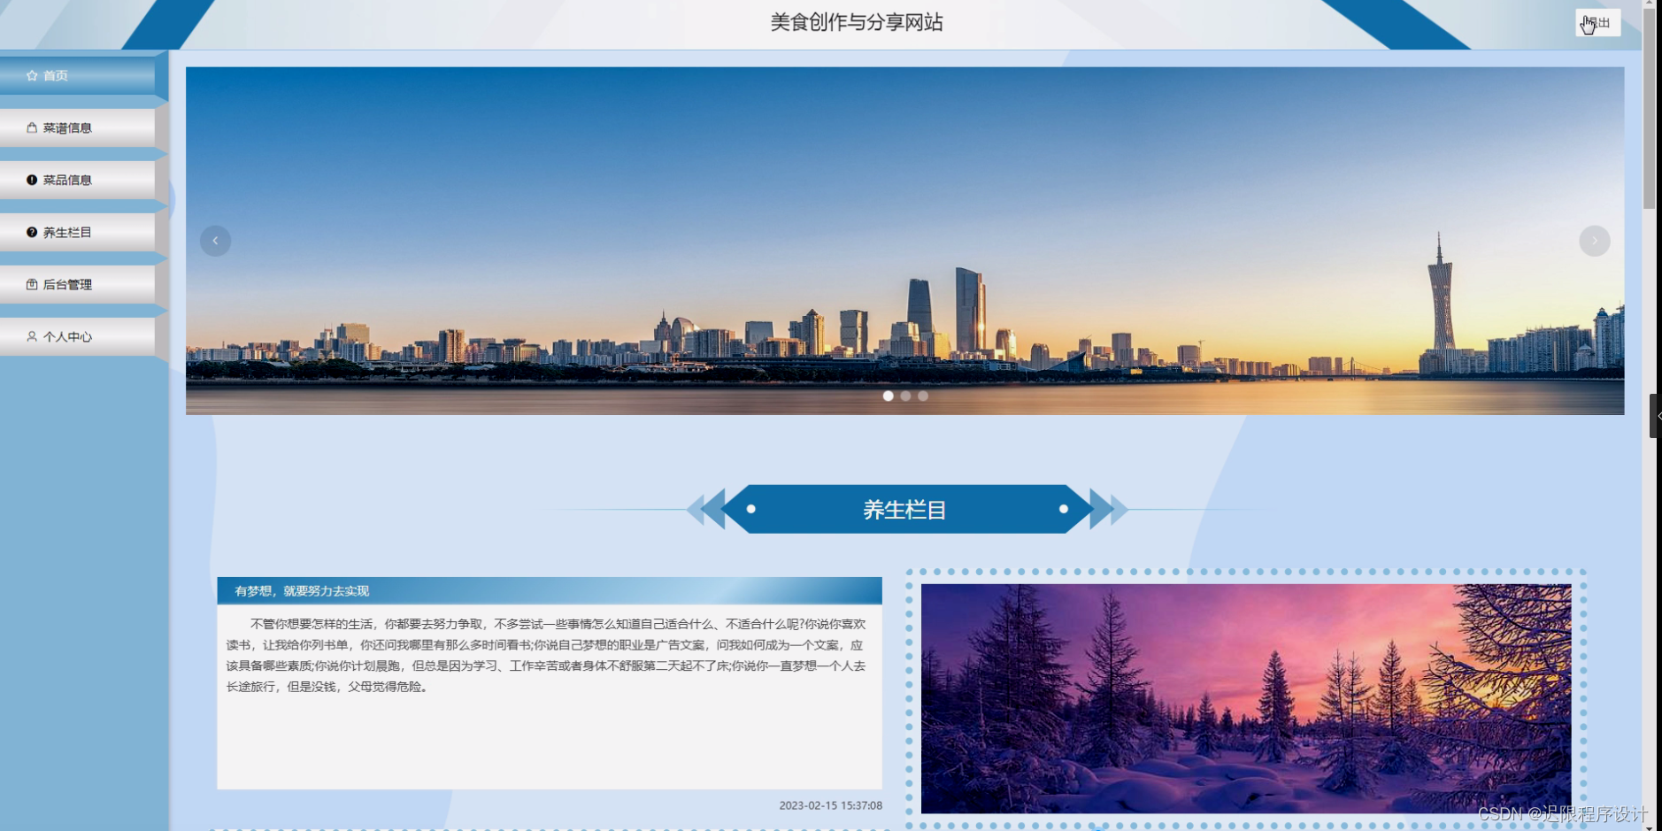This screenshot has height=831, width=1662.
Task: Click the 美食创作与分享网站 site title
Action: point(856,22)
